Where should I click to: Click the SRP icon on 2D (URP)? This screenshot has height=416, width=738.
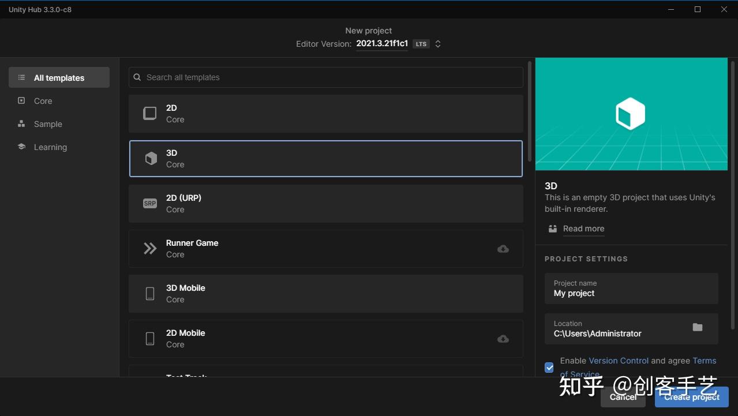coord(150,203)
